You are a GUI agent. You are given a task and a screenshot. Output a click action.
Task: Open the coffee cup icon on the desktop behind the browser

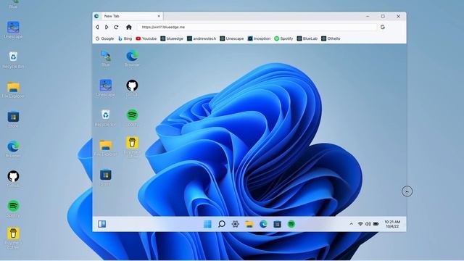click(13, 238)
